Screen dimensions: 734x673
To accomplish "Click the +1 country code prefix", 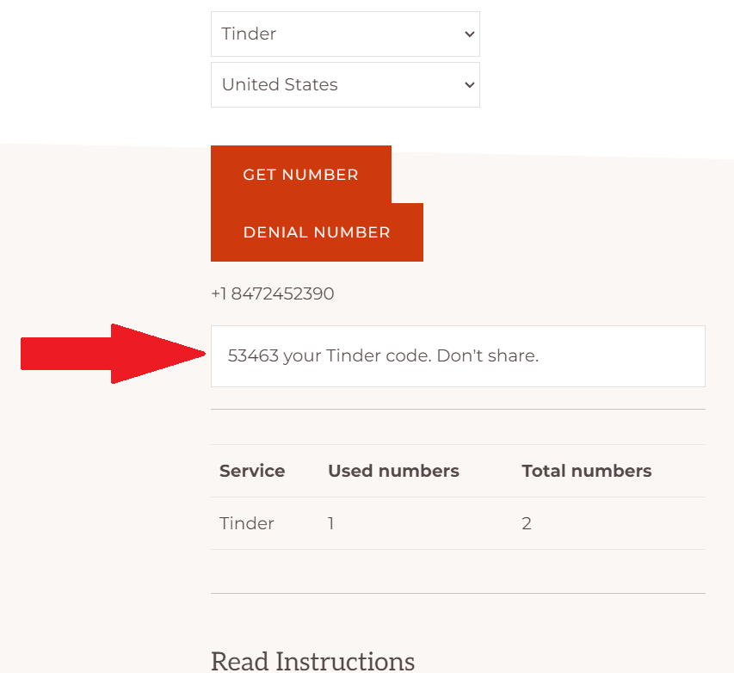I will [219, 294].
